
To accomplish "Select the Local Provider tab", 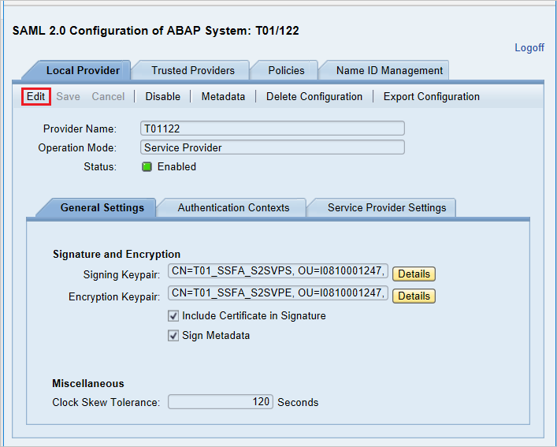I will pos(83,71).
